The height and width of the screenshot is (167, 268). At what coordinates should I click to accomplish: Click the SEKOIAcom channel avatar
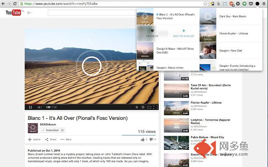(x=33, y=128)
